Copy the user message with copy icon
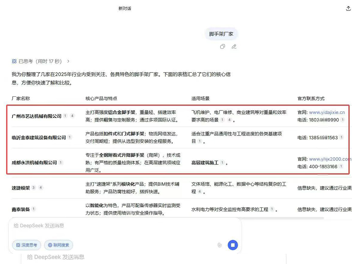This screenshot has width=352, height=264. coord(222,46)
